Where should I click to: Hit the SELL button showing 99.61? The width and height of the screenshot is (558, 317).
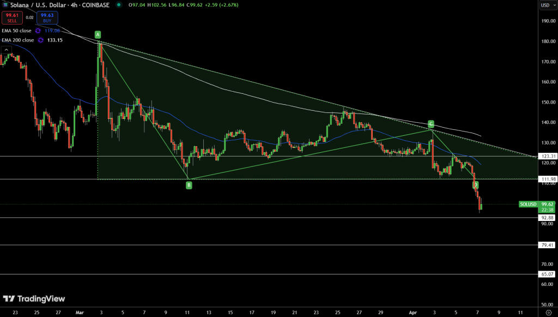(12, 17)
